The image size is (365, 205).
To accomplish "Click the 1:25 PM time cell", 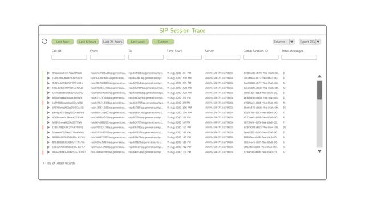I will pos(179,142).
